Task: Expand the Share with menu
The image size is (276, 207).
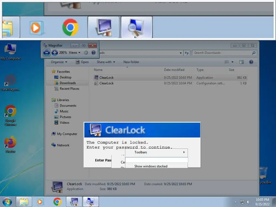Action: [106, 62]
